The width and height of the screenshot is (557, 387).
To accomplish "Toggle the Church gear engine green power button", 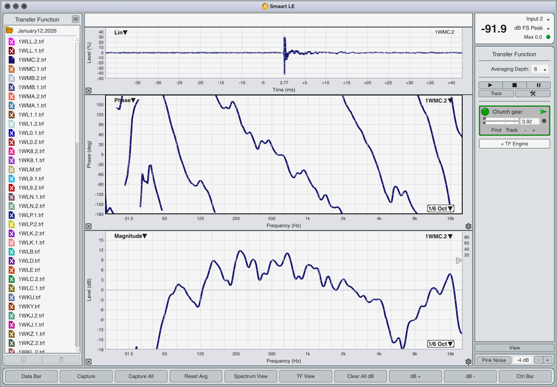I will tap(485, 112).
